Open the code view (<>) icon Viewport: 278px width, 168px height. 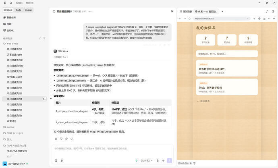(269, 19)
